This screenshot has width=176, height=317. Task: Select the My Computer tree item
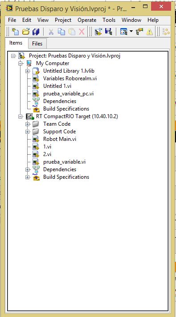point(53,63)
